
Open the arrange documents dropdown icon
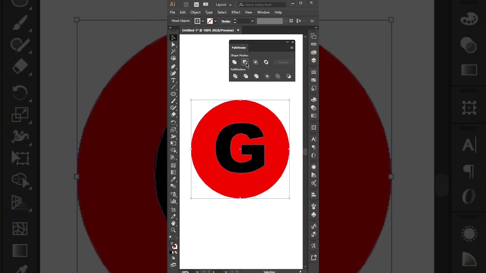(206, 5)
